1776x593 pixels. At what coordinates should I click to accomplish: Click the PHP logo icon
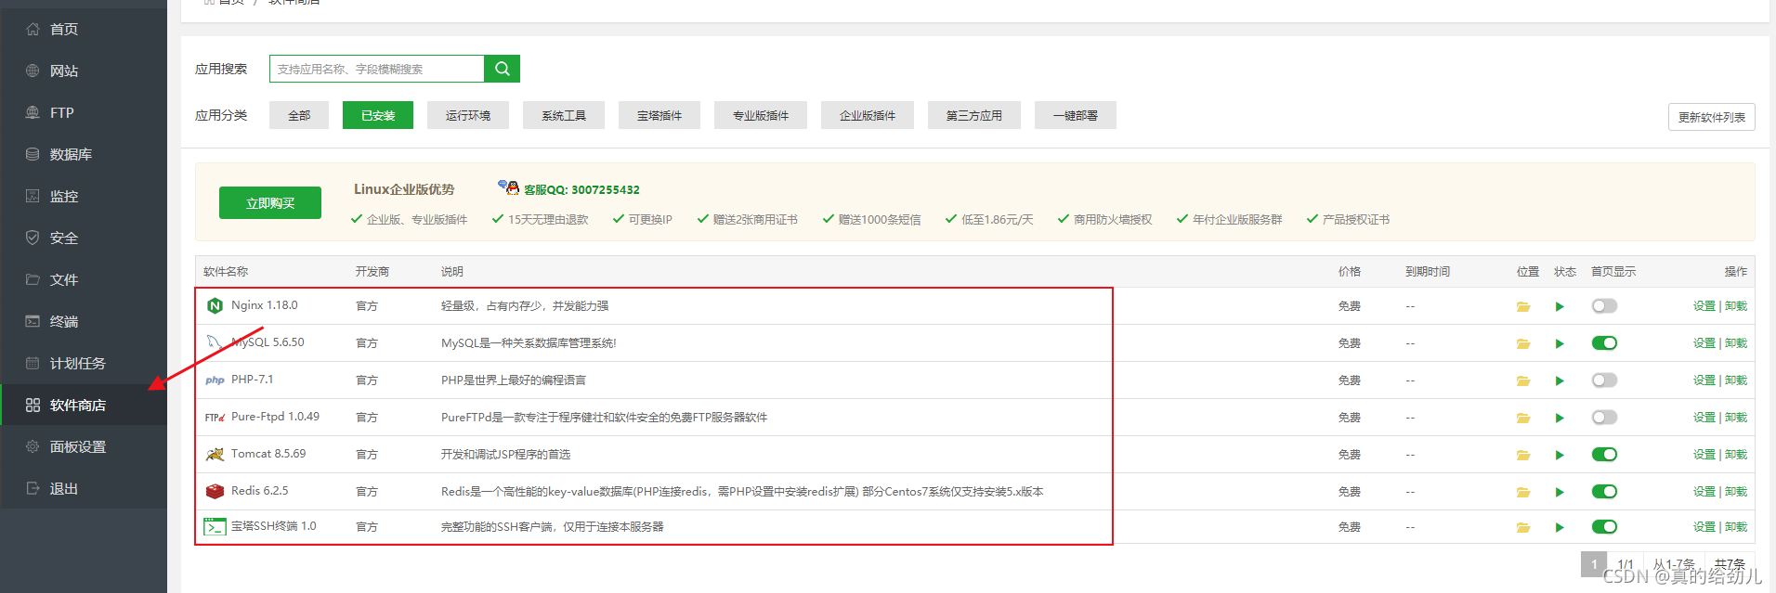coord(215,380)
